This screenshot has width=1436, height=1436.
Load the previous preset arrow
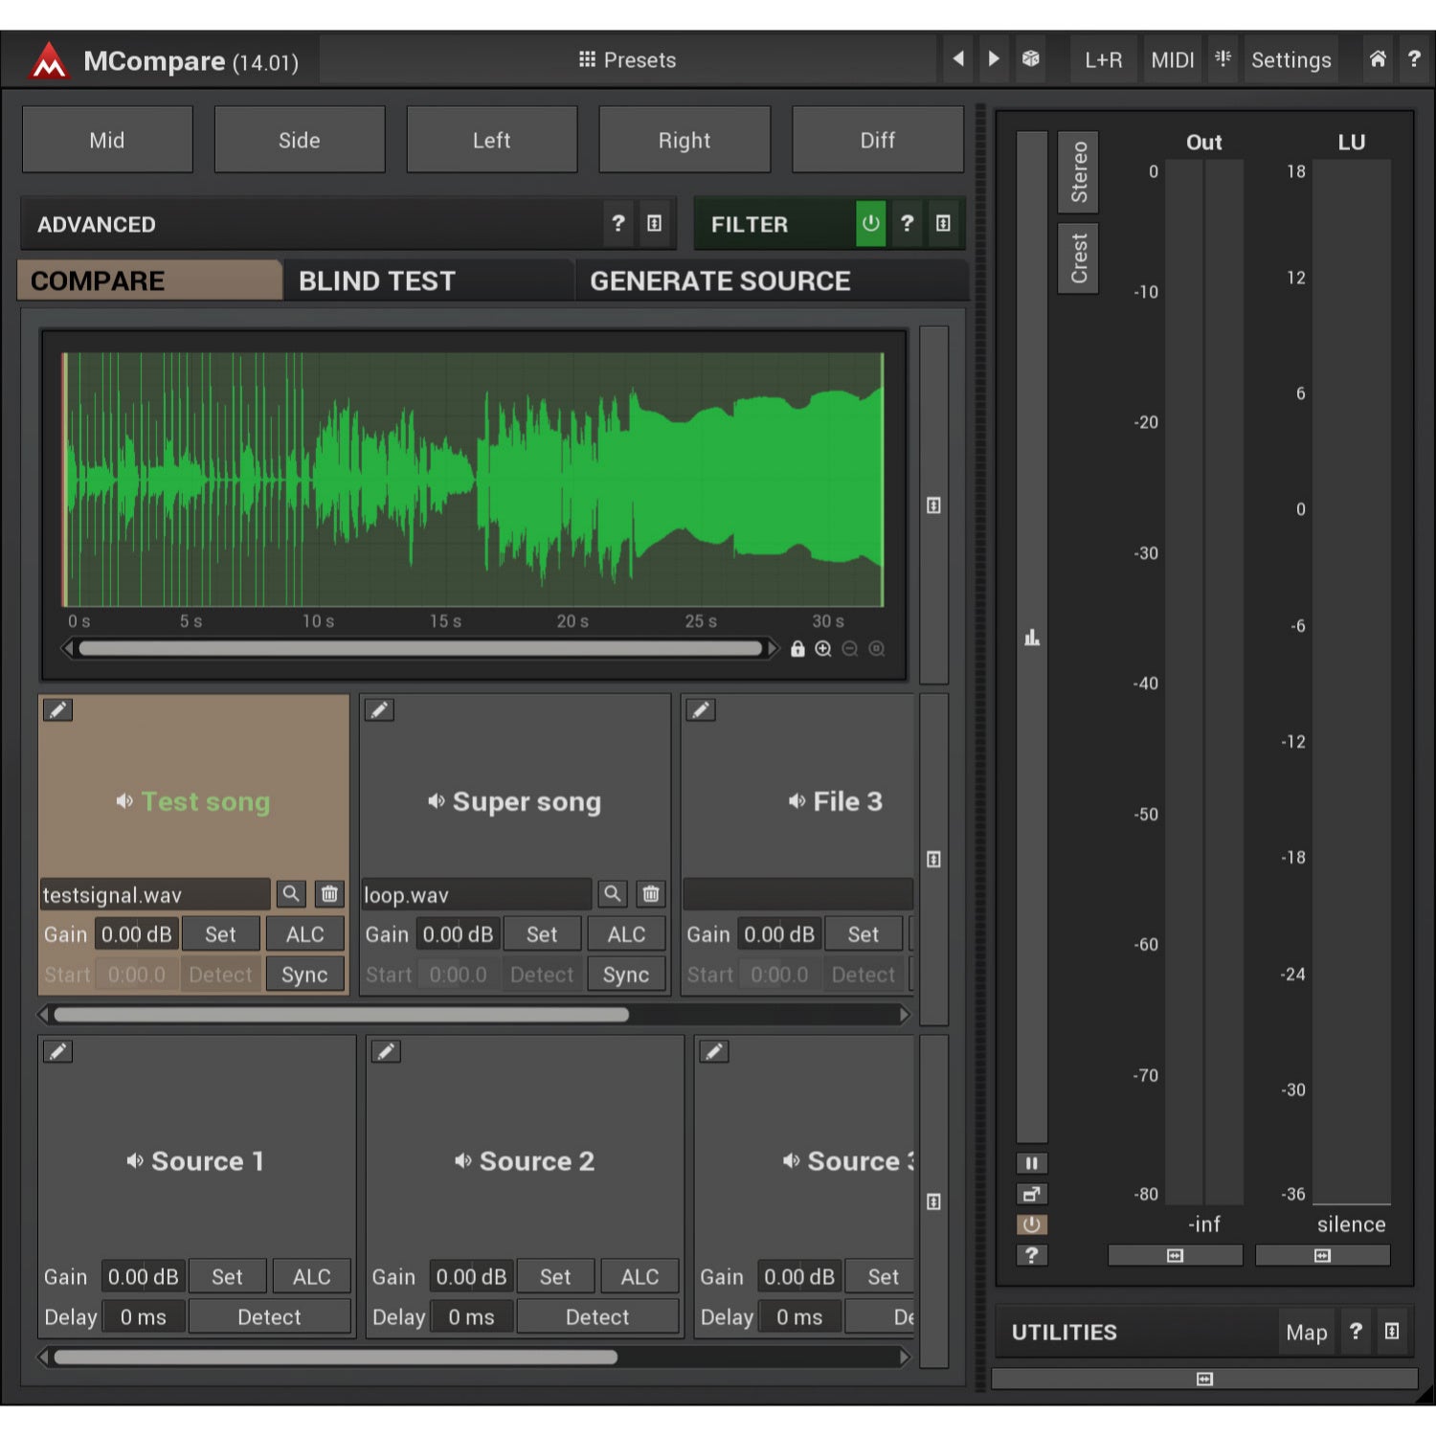click(958, 59)
